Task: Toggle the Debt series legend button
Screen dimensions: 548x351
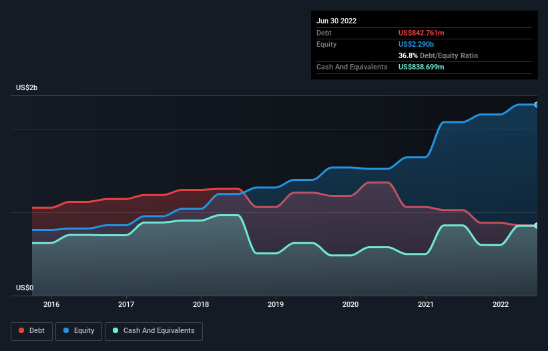Action: tap(31, 331)
